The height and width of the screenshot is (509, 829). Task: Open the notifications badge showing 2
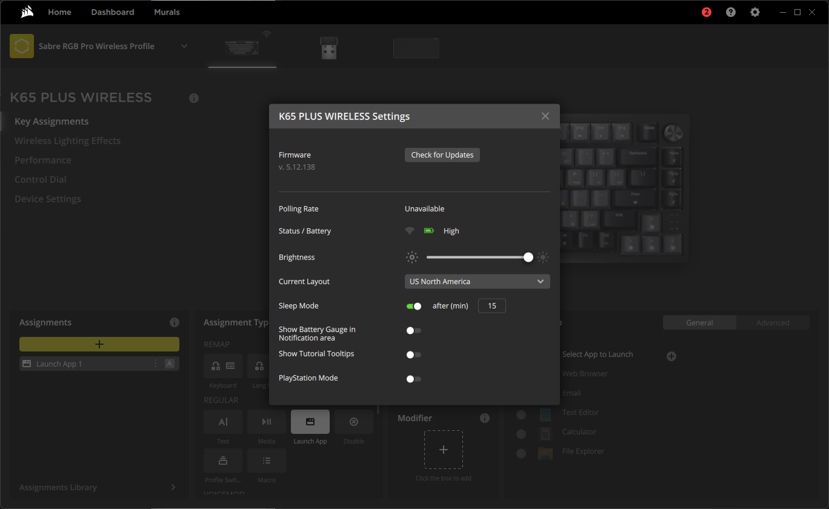[706, 12]
